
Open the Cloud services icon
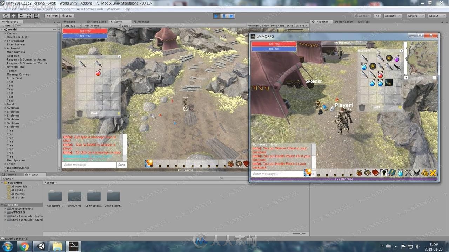coord(377,16)
